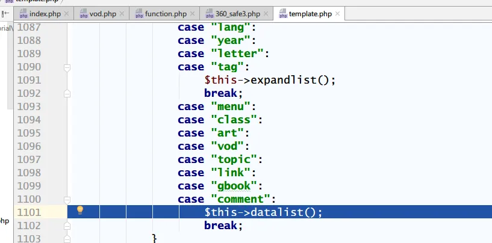
Task: Open the vod.php tab
Action: (102, 13)
